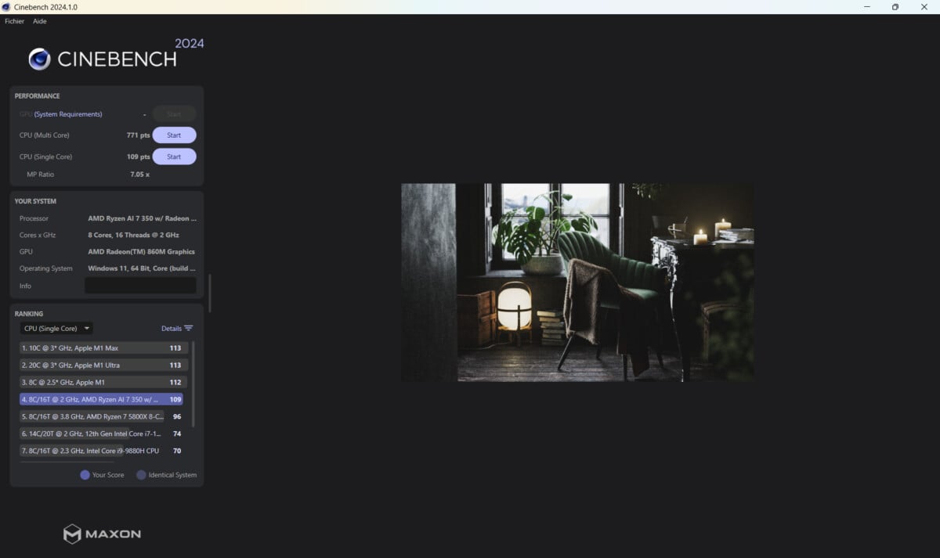Click the rendered room scene preview image

[577, 283]
